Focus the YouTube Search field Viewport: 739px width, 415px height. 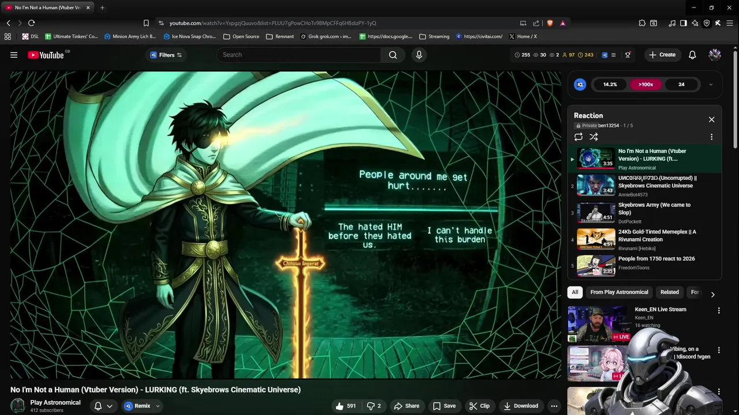pos(298,55)
